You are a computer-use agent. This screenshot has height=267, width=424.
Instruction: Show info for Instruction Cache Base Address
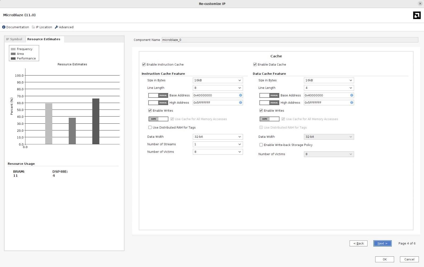click(241, 95)
